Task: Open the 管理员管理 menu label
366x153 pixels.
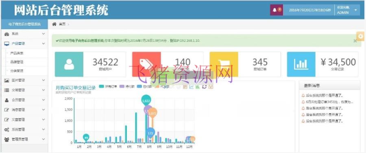Action: pyautogui.click(x=20, y=139)
